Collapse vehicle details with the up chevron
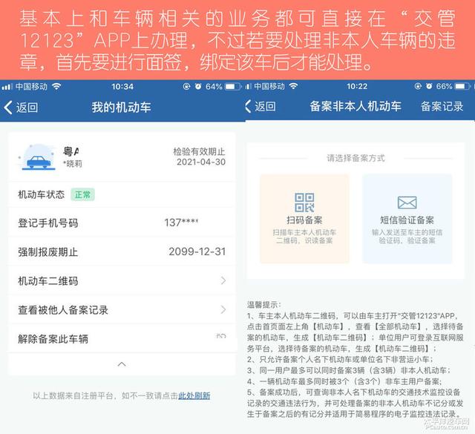 click(x=122, y=364)
